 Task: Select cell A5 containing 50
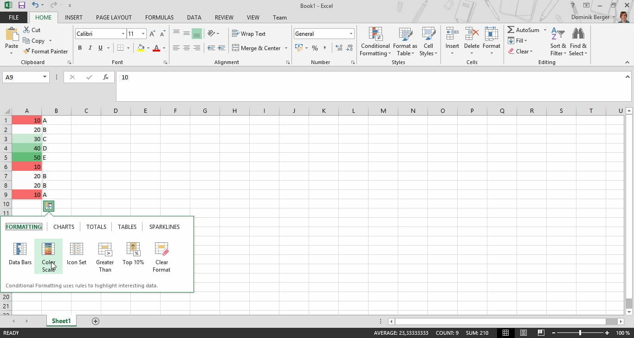click(x=27, y=158)
